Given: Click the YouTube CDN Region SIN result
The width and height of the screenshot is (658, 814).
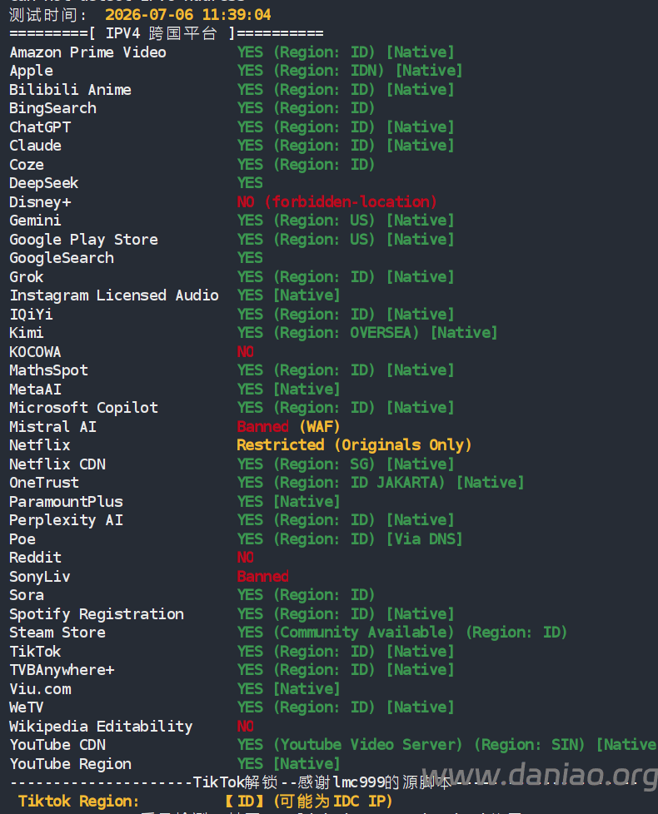Looking at the screenshot, I should 529,745.
